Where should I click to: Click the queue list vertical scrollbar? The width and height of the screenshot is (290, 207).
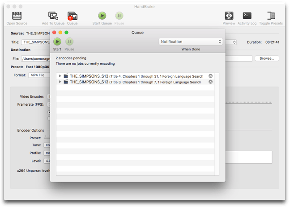(217, 124)
